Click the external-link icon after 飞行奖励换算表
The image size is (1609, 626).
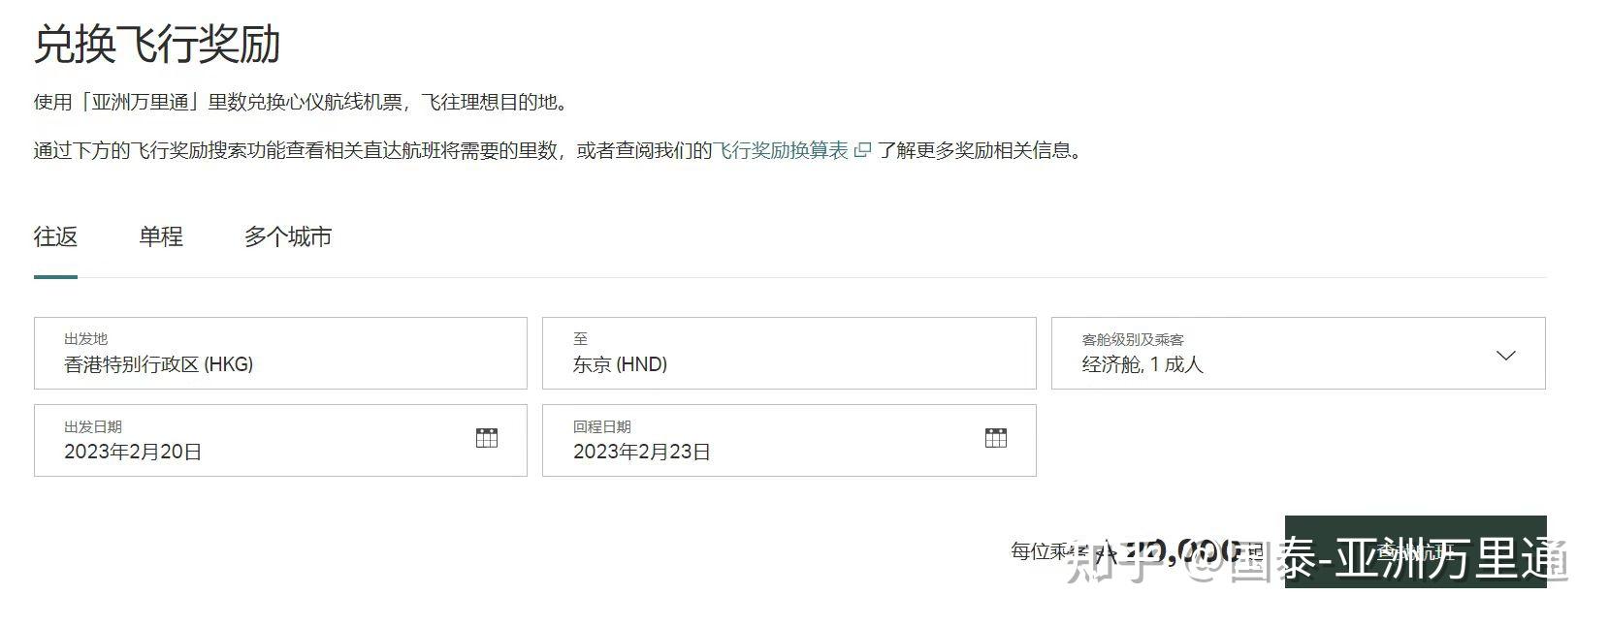coord(862,151)
